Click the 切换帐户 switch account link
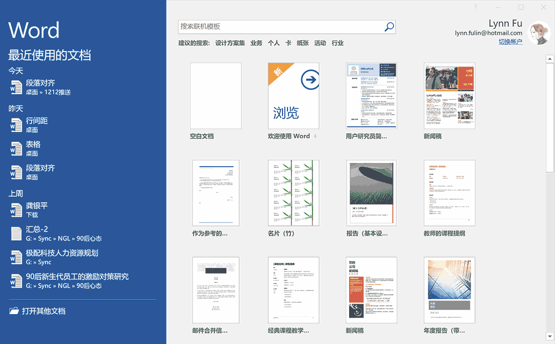555x344 pixels. [x=511, y=42]
